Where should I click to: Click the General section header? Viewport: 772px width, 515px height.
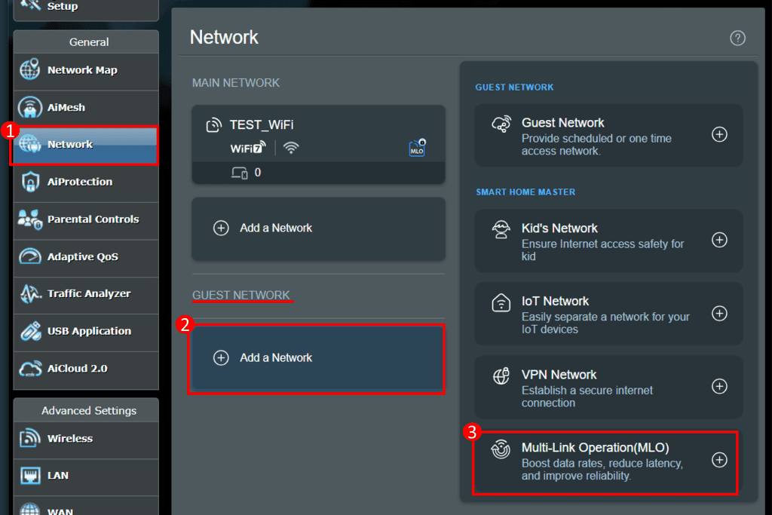(89, 42)
